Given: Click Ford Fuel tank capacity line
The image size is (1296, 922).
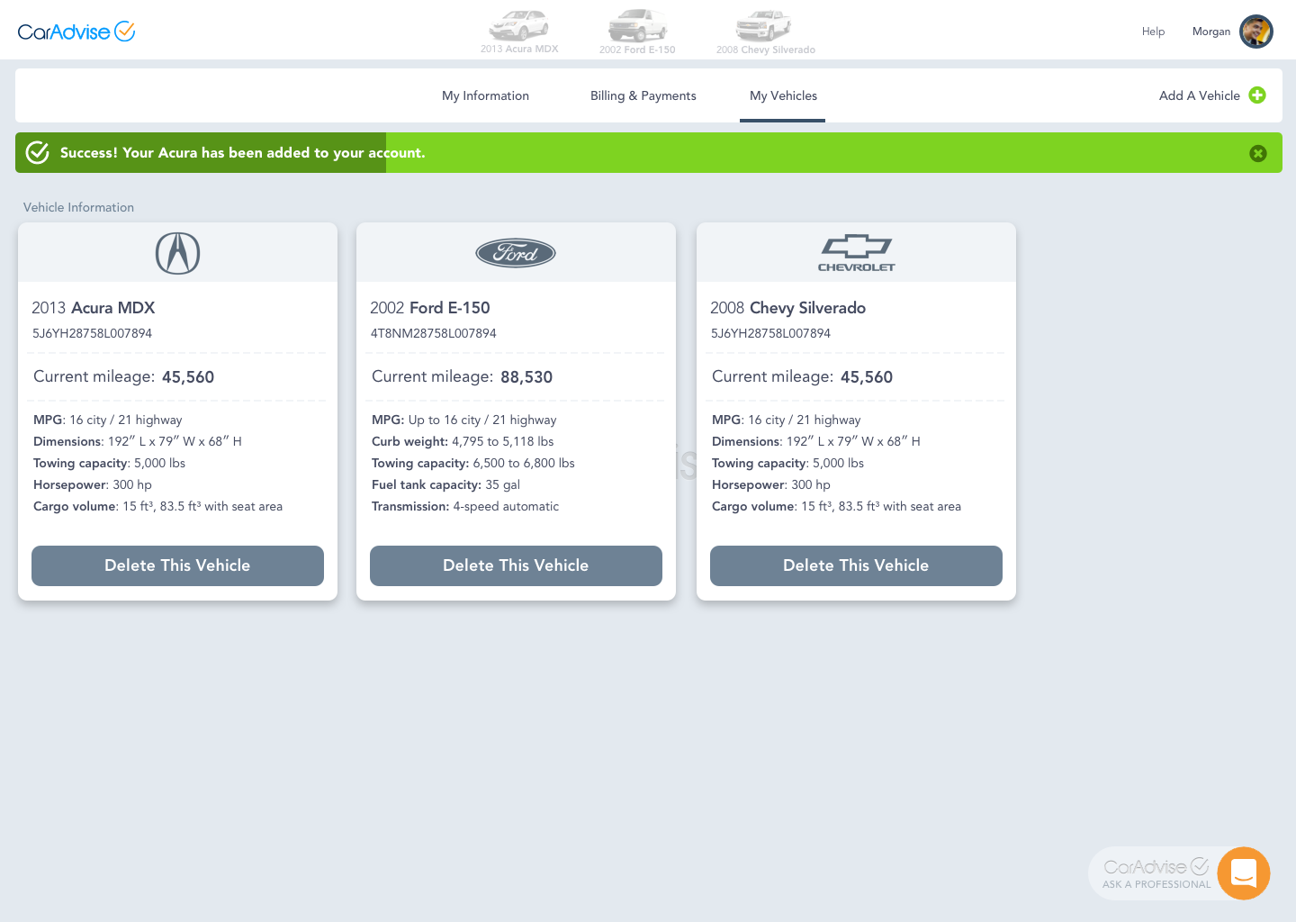Looking at the screenshot, I should [445, 484].
